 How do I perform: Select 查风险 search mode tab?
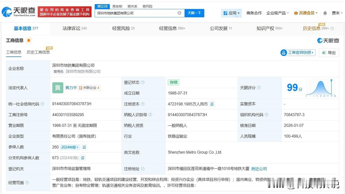click(147, 6)
